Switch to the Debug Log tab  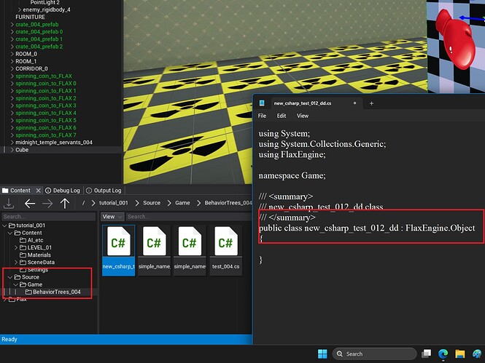coord(64,191)
